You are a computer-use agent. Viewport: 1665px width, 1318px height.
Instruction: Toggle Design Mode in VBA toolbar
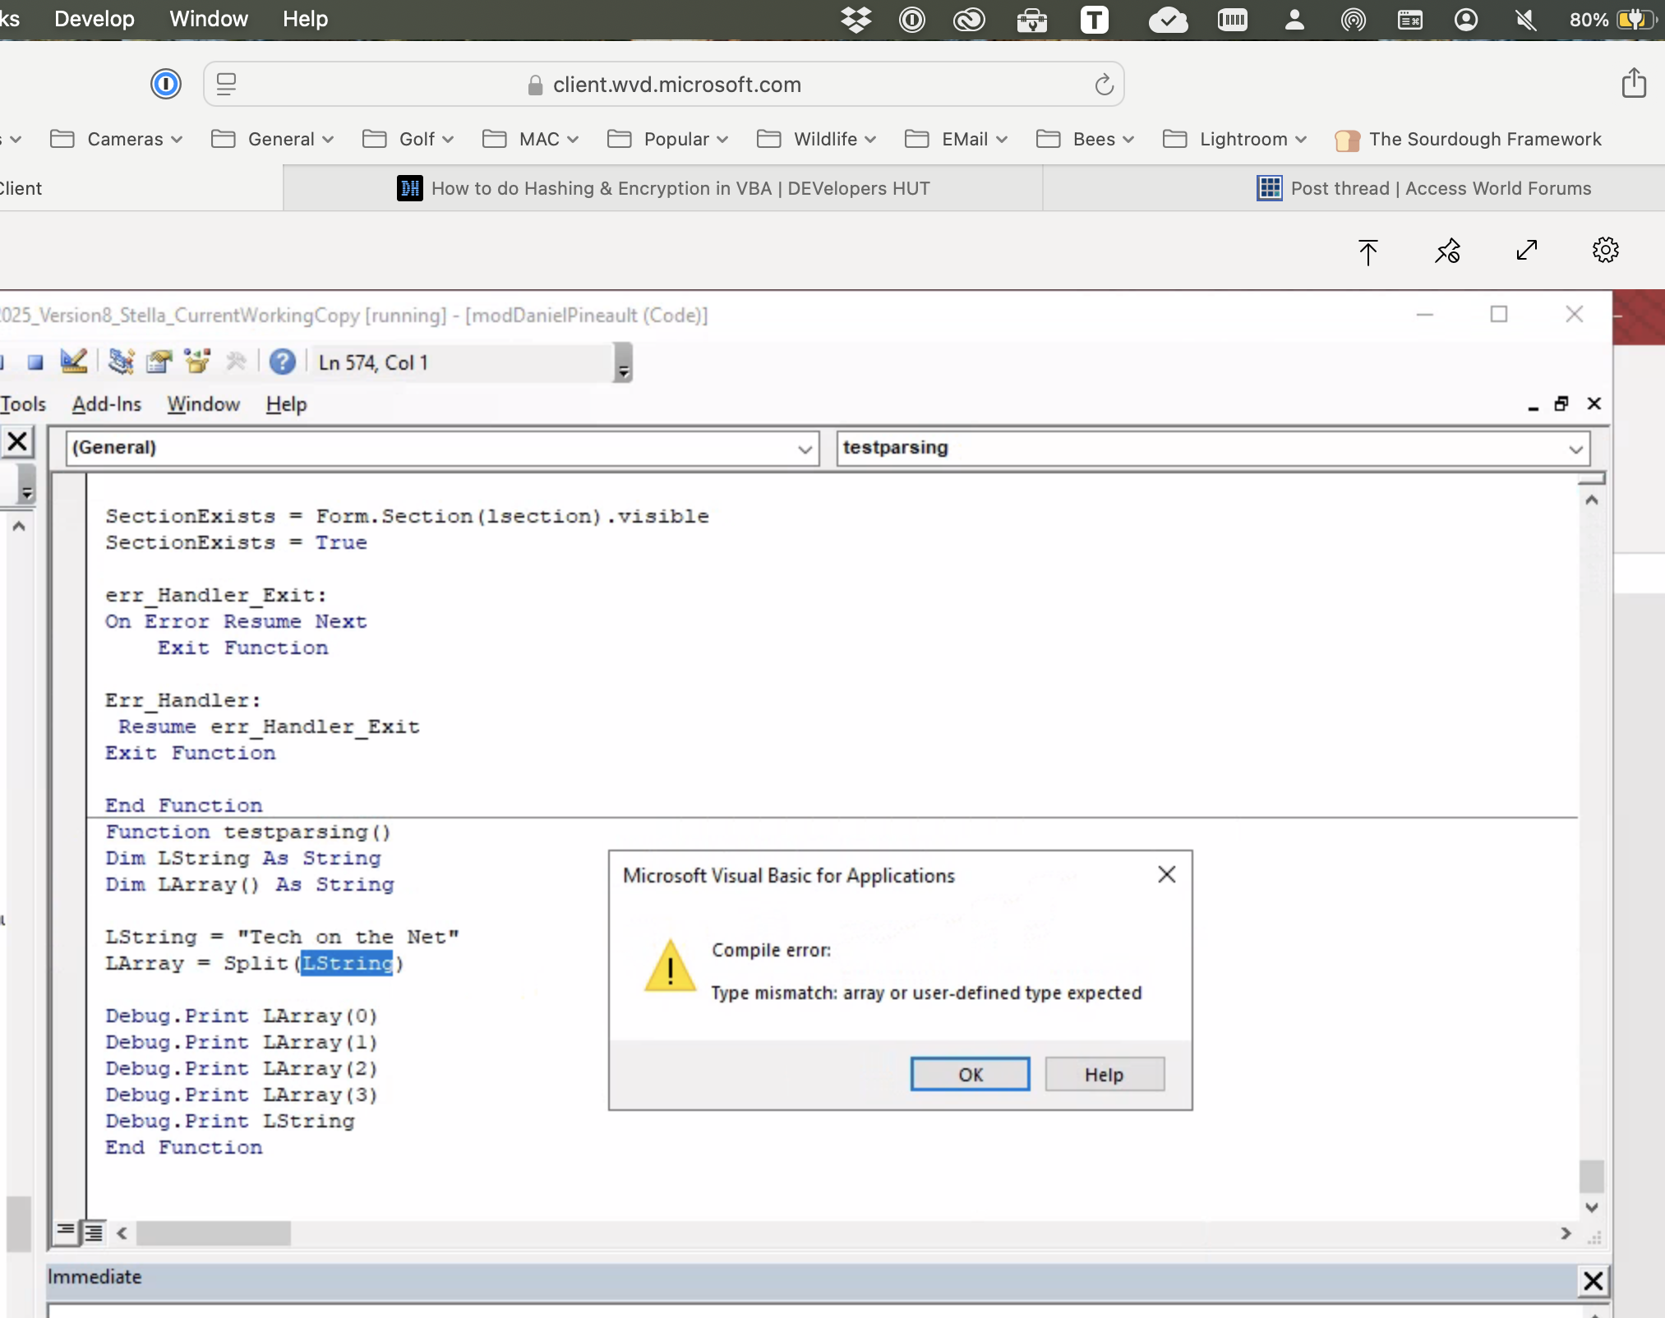point(74,362)
